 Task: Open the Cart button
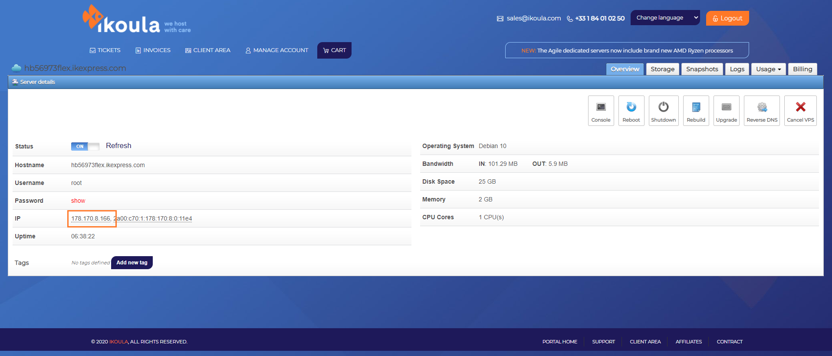tap(334, 50)
